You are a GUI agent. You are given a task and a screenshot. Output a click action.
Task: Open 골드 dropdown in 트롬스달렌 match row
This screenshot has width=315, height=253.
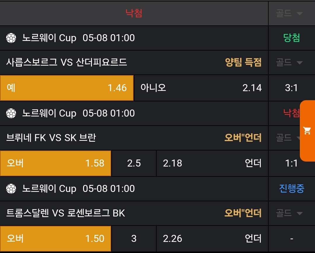tap(289, 213)
